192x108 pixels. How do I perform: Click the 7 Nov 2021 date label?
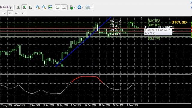[132, 105]
